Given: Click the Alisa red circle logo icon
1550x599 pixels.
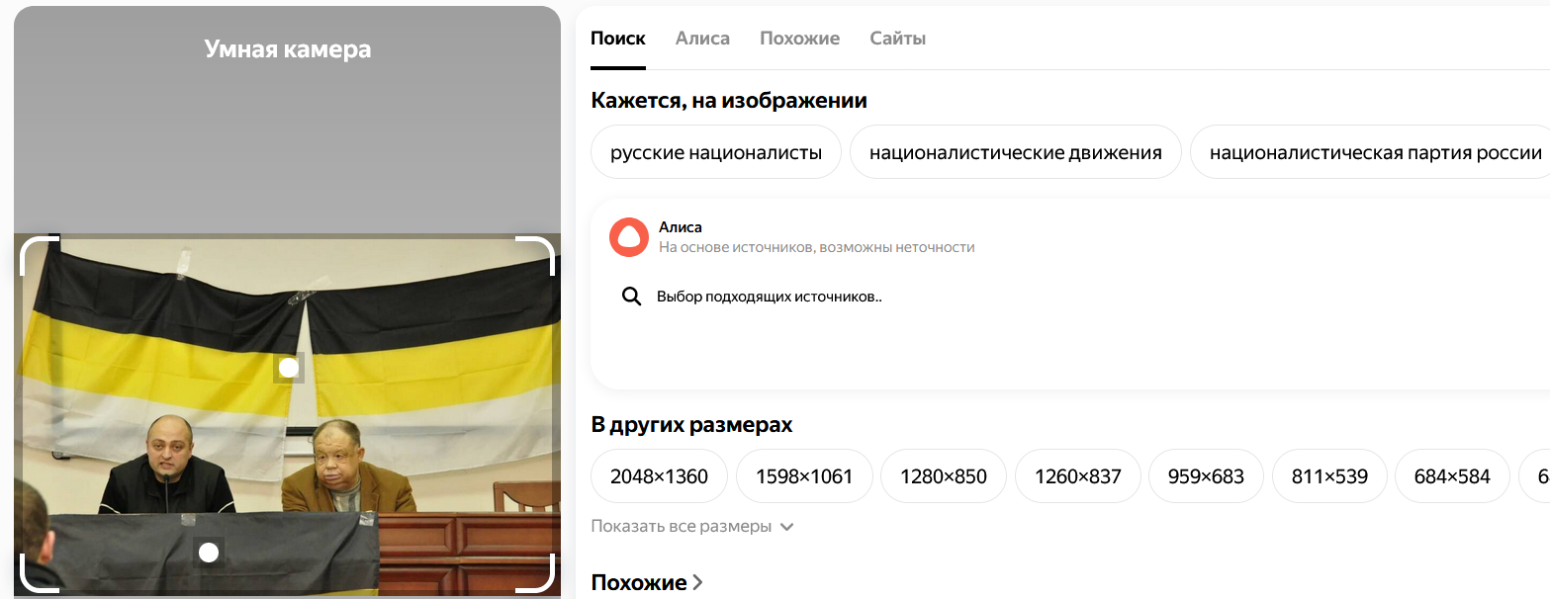Looking at the screenshot, I should [x=628, y=237].
